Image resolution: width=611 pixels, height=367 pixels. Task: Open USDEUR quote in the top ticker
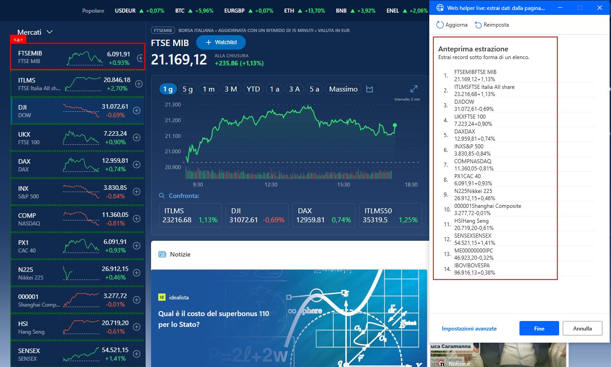(x=140, y=10)
